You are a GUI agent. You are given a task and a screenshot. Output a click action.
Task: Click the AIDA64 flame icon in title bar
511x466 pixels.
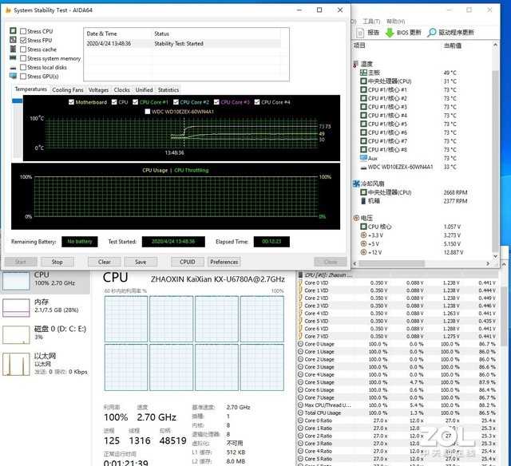[x=9, y=10]
